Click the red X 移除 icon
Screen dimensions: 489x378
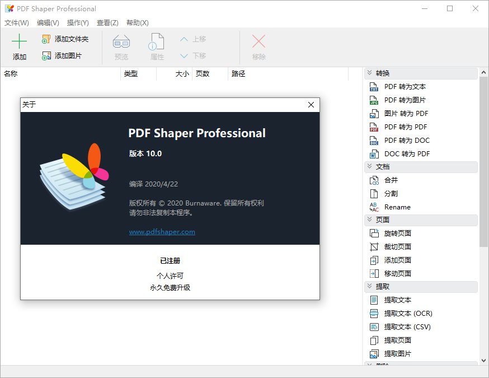[258, 41]
